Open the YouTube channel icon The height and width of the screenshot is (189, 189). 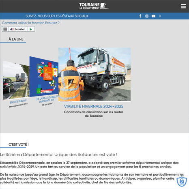pos(153,16)
